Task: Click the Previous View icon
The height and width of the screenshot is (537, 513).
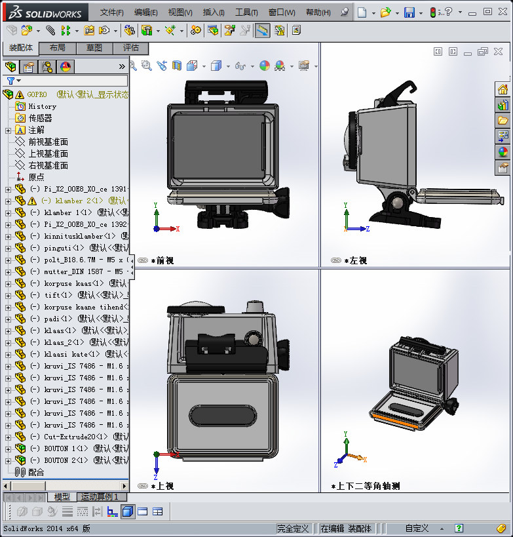Action: point(162,66)
